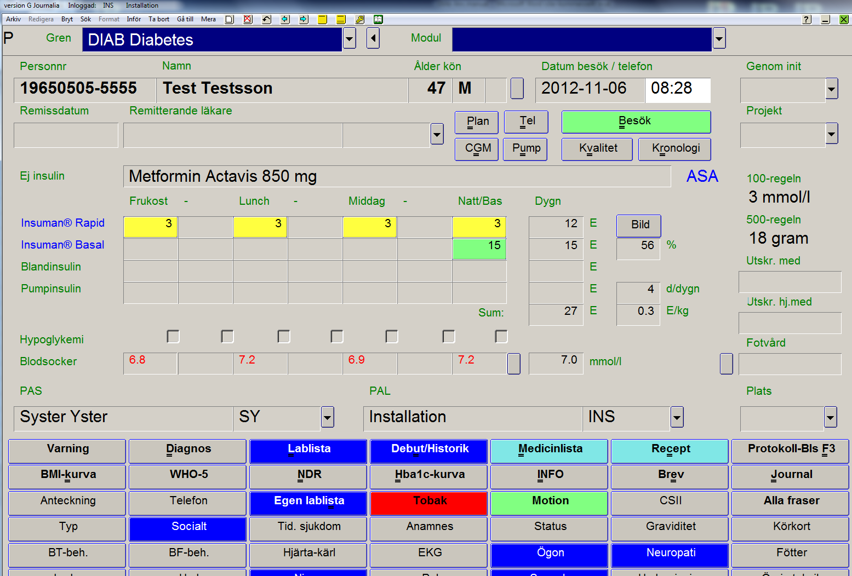The image size is (852, 576).
Task: Expand the Plats dropdown
Action: coord(831,417)
